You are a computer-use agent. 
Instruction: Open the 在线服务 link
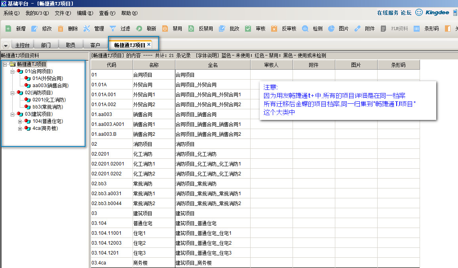tap(388, 13)
